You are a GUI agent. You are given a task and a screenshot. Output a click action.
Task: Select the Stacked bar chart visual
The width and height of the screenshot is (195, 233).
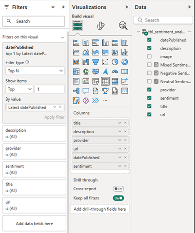[76, 43]
